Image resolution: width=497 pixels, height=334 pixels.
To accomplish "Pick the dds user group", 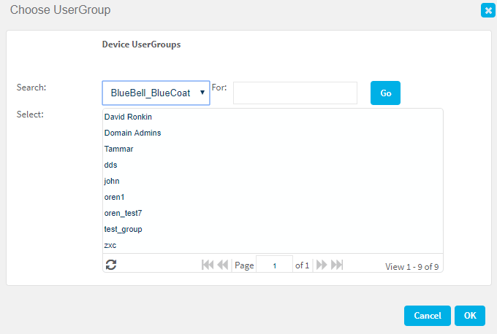I will 111,165.
